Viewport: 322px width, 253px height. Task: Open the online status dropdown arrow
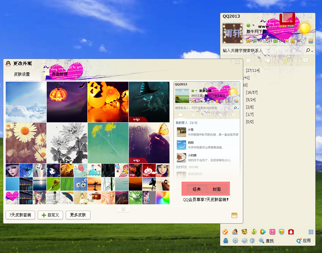tap(253, 25)
